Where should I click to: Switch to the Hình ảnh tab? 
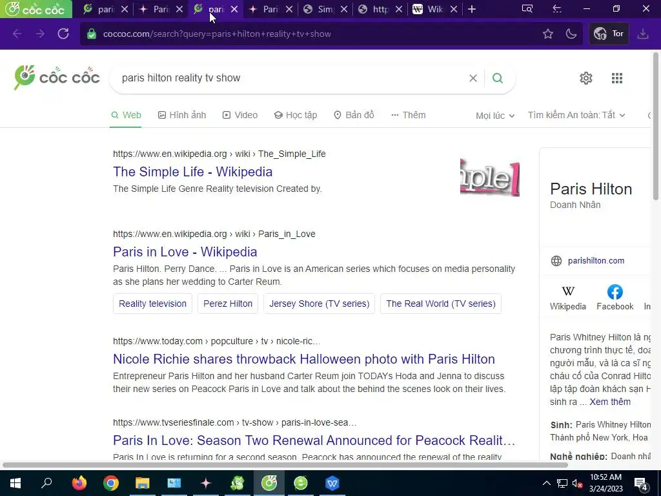(x=181, y=115)
